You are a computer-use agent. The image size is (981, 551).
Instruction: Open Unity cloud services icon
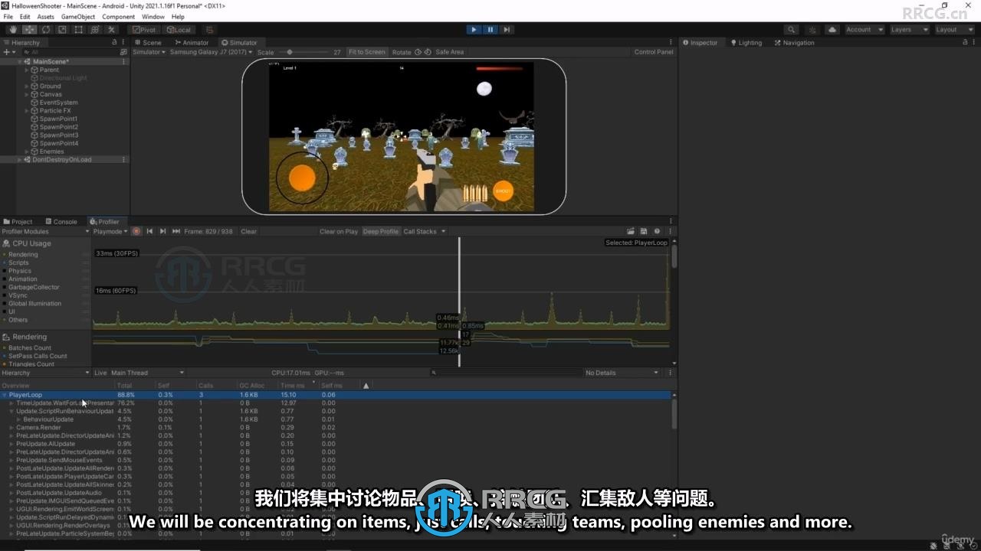[x=832, y=30]
